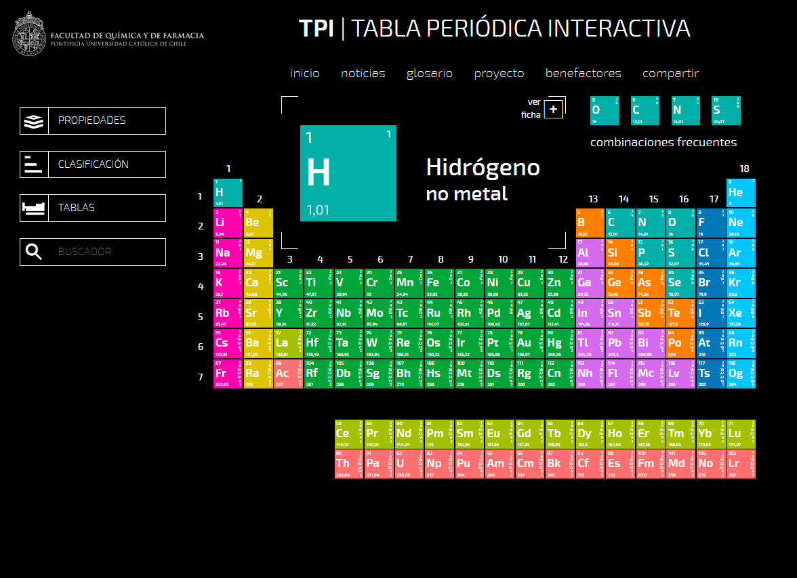
Task: Expand the TABLAS panel
Action: coord(106,208)
